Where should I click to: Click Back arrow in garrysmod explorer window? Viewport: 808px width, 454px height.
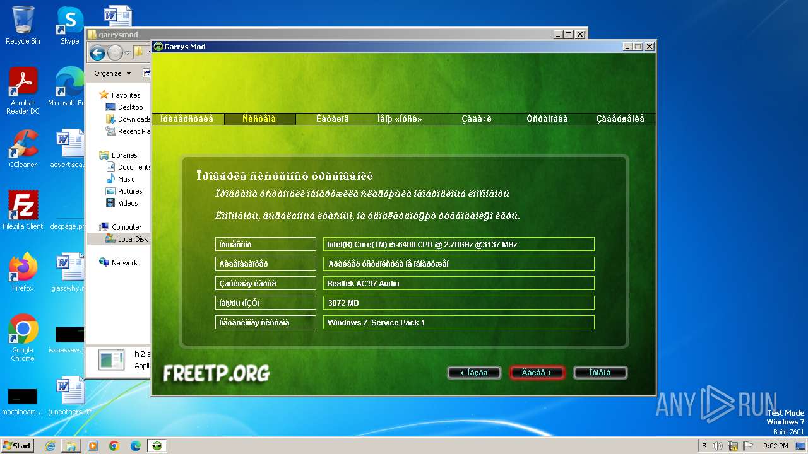(x=97, y=52)
